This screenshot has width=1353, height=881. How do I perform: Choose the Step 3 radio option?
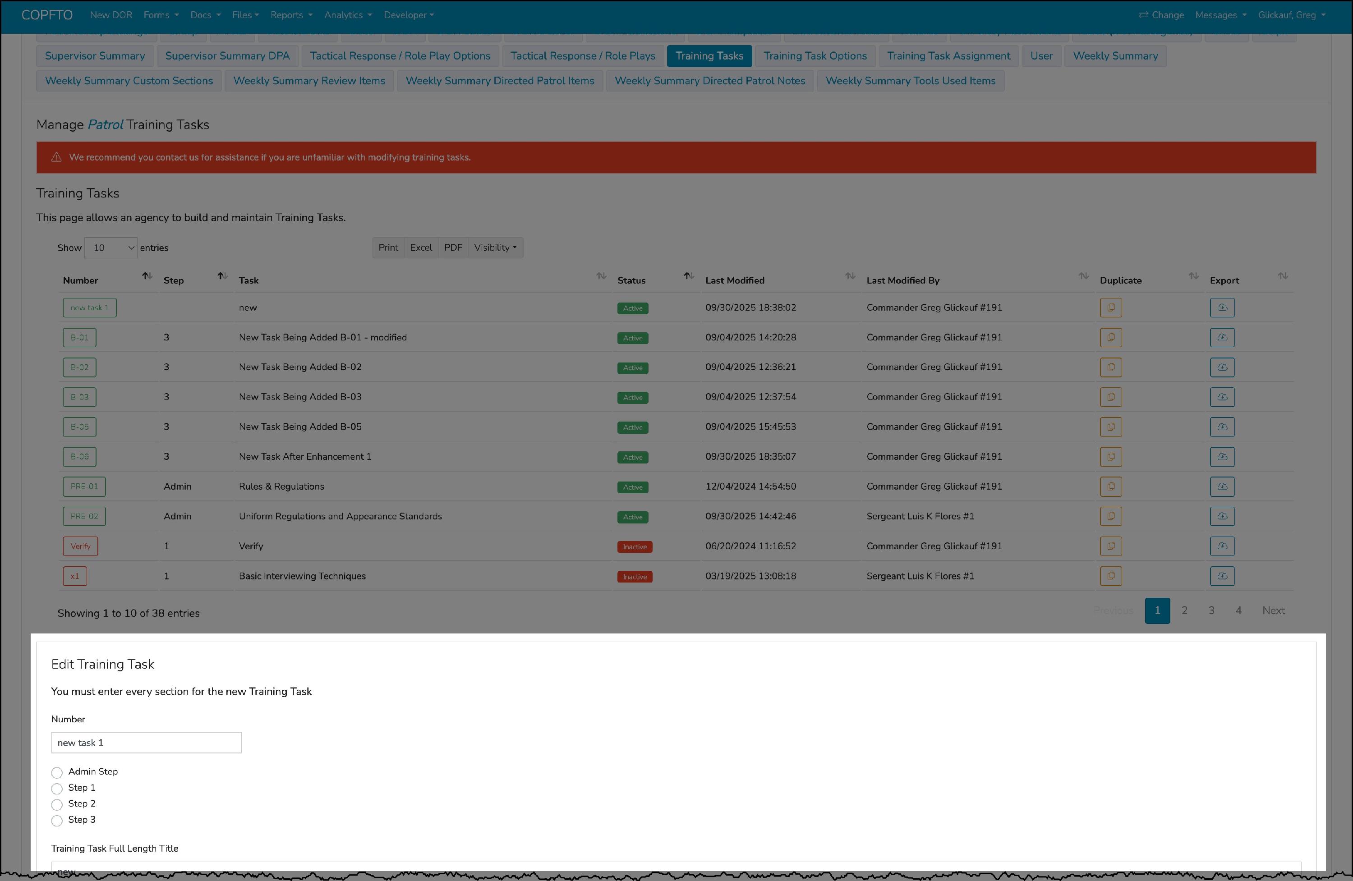coord(57,820)
